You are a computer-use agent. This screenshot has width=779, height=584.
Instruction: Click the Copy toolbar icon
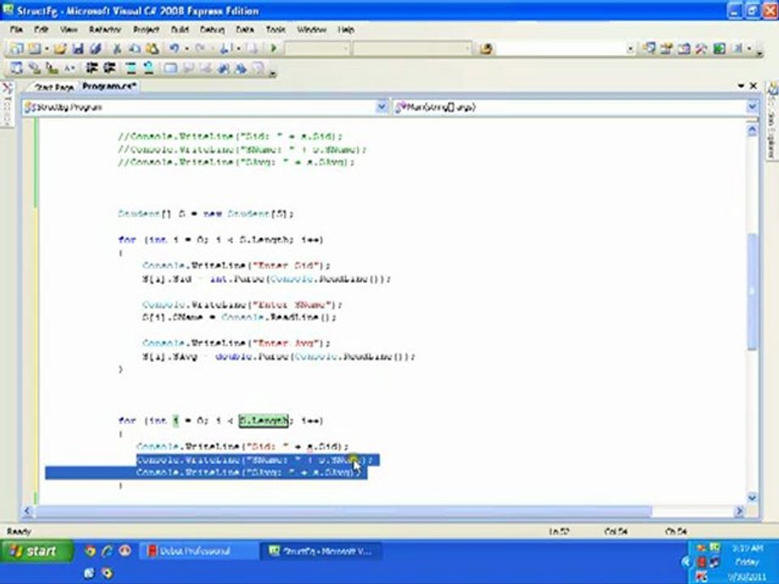pyautogui.click(x=135, y=49)
